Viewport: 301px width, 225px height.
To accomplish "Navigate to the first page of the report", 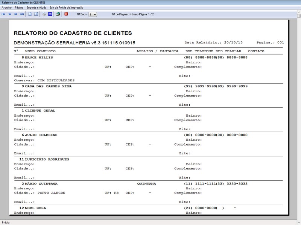I will (4, 14).
